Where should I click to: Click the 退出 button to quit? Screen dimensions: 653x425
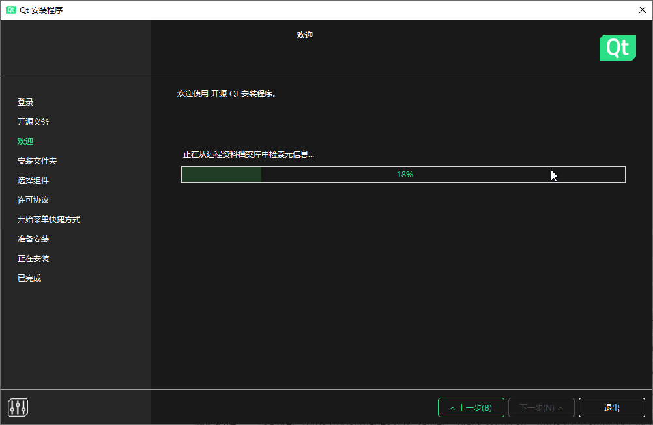tap(612, 407)
